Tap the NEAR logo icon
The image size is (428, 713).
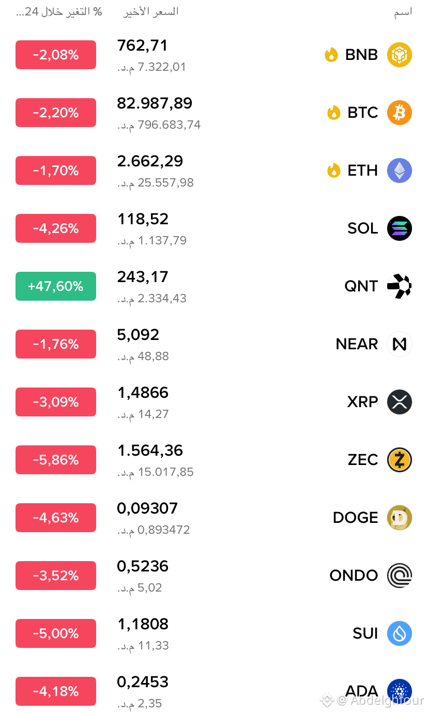coord(400,344)
